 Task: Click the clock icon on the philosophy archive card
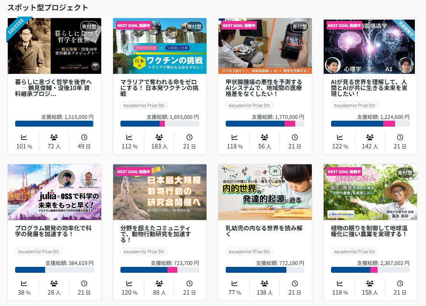click(84, 137)
